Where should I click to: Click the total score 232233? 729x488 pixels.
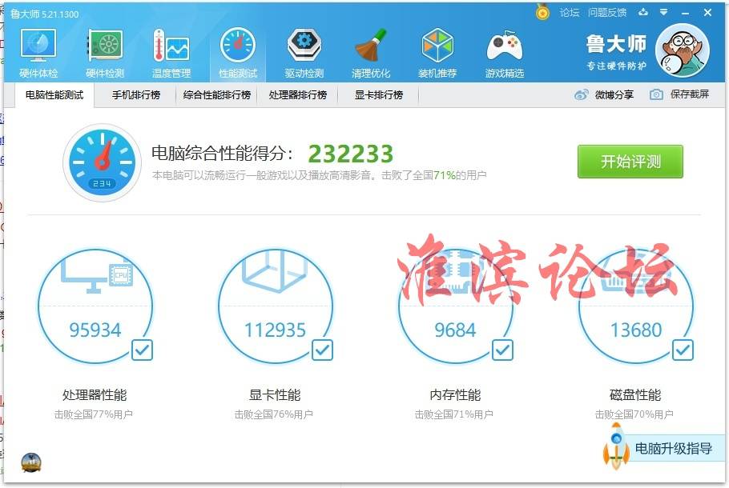351,154
